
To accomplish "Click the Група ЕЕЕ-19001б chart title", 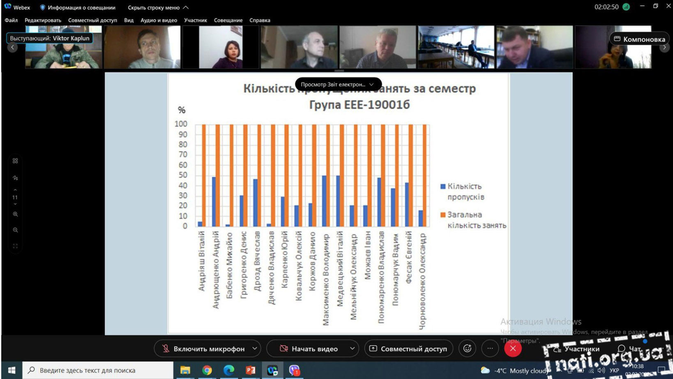I will click(x=360, y=105).
